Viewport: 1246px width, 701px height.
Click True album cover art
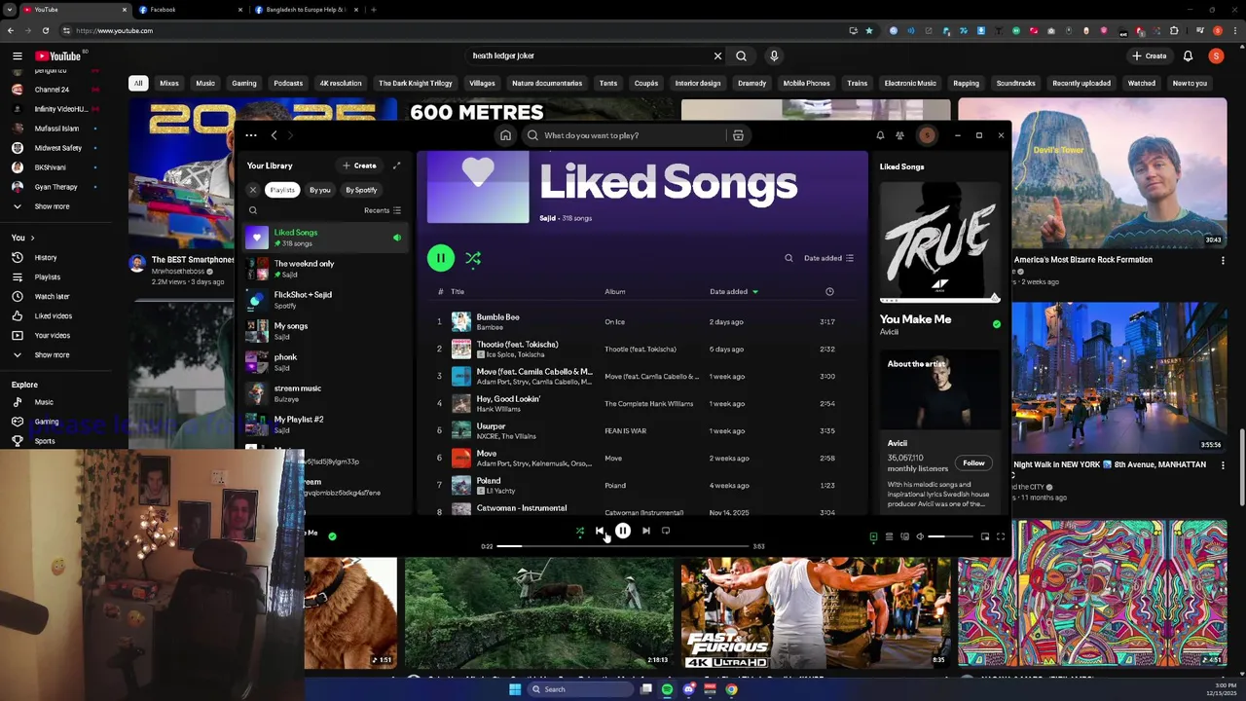(940, 241)
